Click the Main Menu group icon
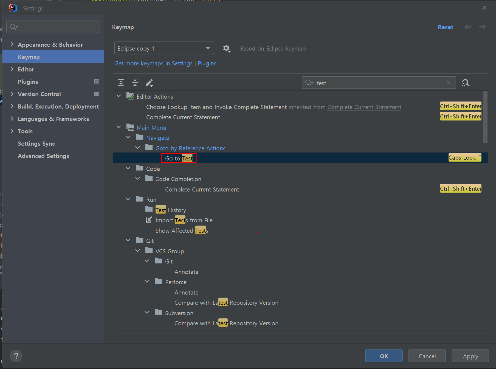 [x=130, y=127]
